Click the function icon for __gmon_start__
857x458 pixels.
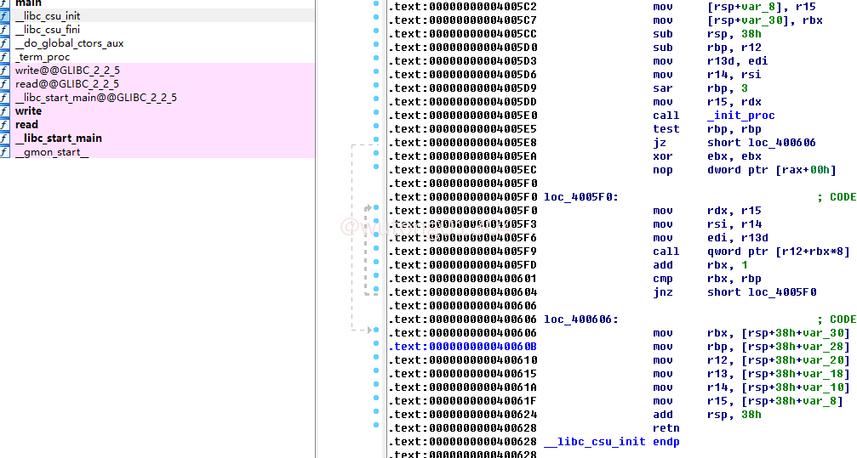[4, 152]
